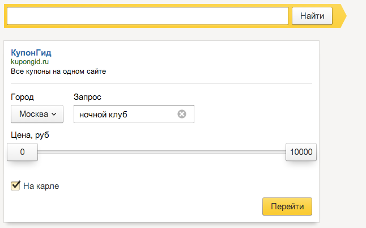
Task: Click the yellow 'Перейти' button
Action: pos(287,206)
